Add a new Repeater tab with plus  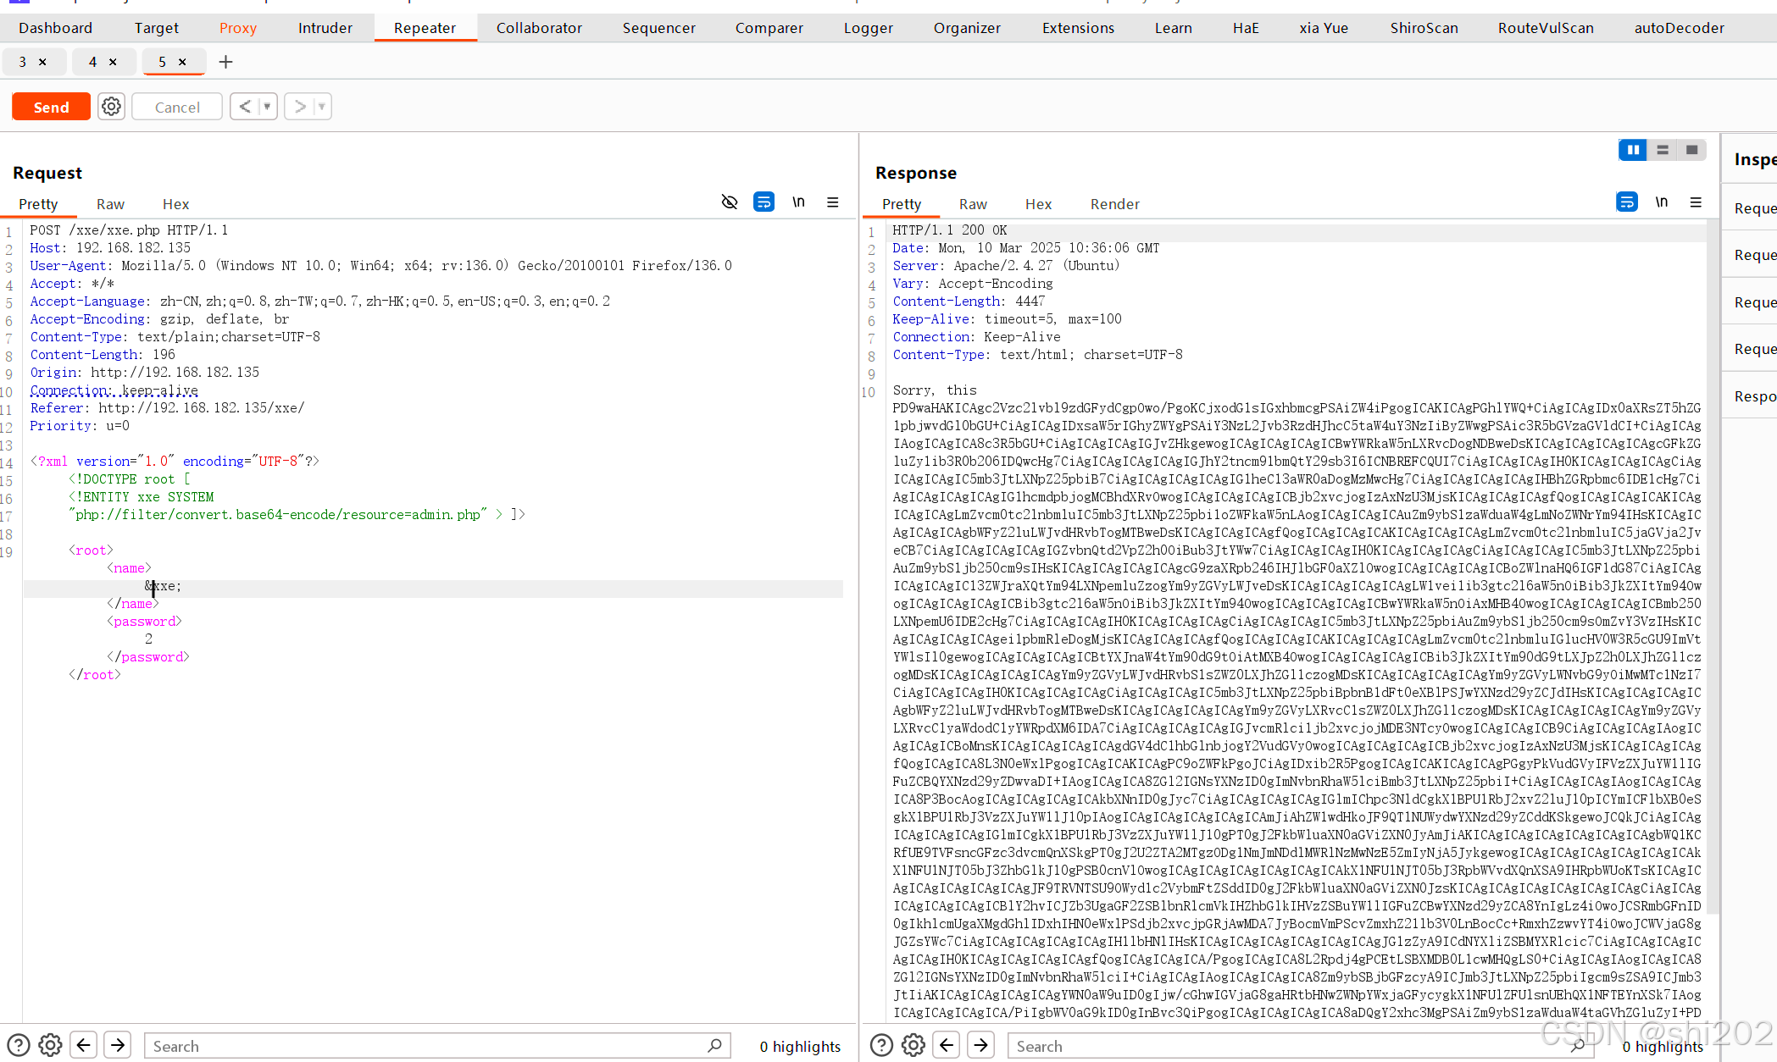point(225,62)
